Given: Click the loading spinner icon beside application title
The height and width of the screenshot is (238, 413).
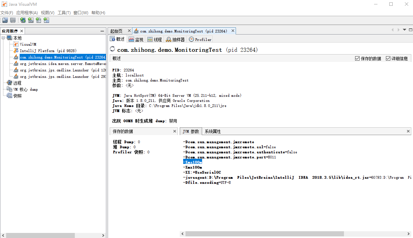Looking at the screenshot, I should pos(113,49).
